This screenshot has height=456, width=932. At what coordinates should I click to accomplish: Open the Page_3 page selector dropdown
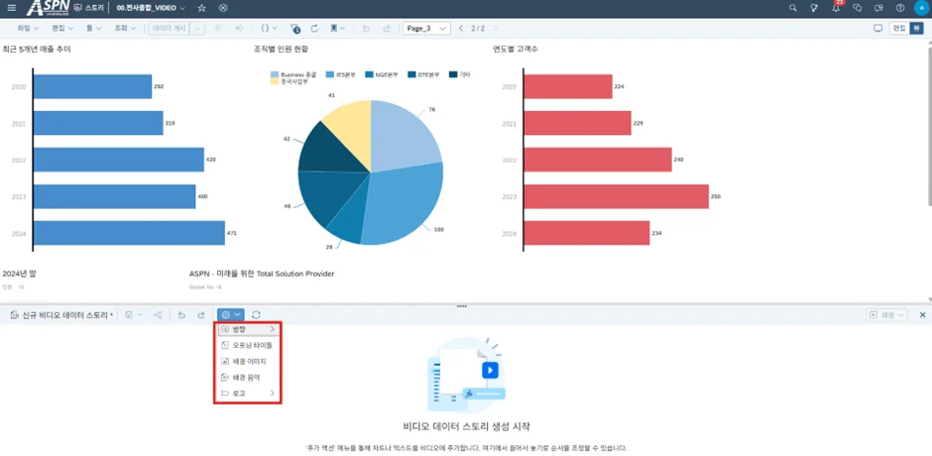pyautogui.click(x=426, y=29)
